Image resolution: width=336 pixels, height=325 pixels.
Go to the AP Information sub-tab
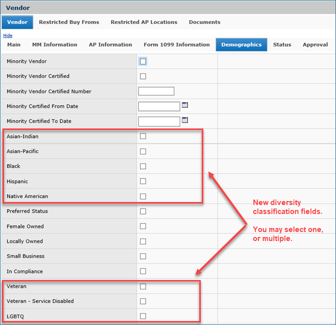[110, 44]
